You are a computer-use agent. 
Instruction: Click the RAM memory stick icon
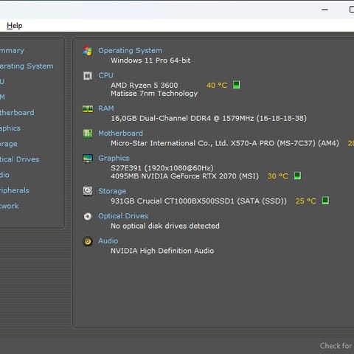88,108
